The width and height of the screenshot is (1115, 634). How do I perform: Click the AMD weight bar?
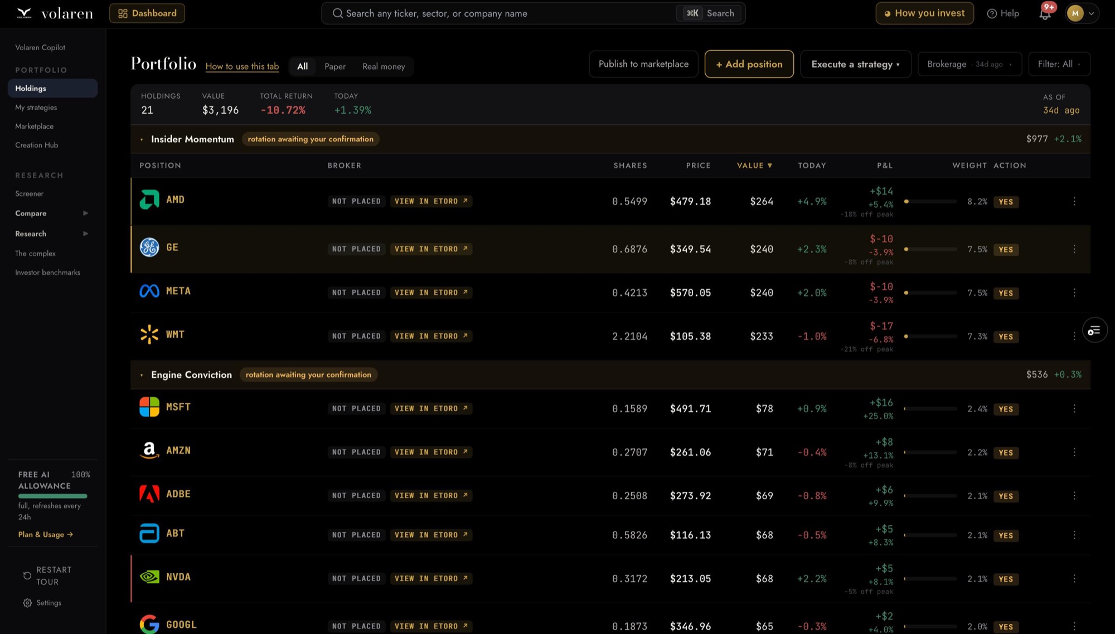click(x=930, y=201)
